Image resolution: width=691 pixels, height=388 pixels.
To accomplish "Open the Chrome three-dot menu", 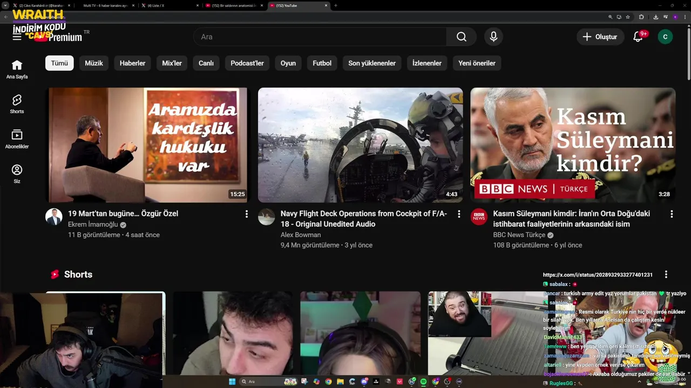I will point(685,17).
